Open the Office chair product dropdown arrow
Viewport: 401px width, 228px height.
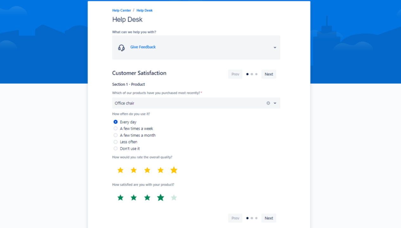click(275, 103)
